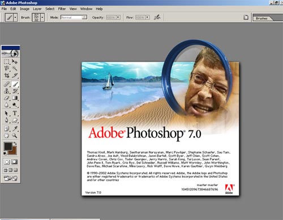The image size is (283, 220).
Task: Choose Full Screen with Menu Bar mode
Action: pyautogui.click(x=11, y=170)
